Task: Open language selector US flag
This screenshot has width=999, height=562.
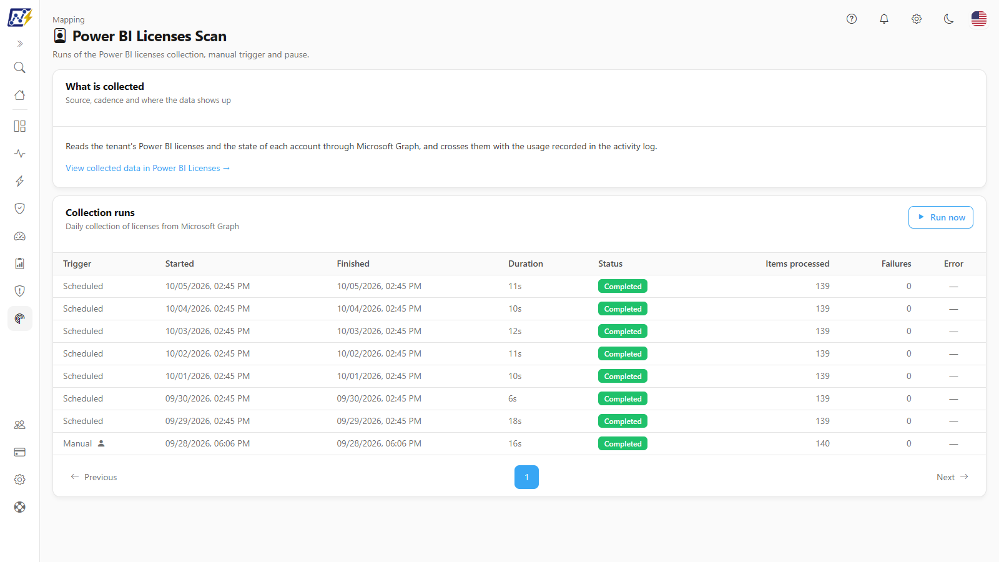Action: (x=979, y=19)
